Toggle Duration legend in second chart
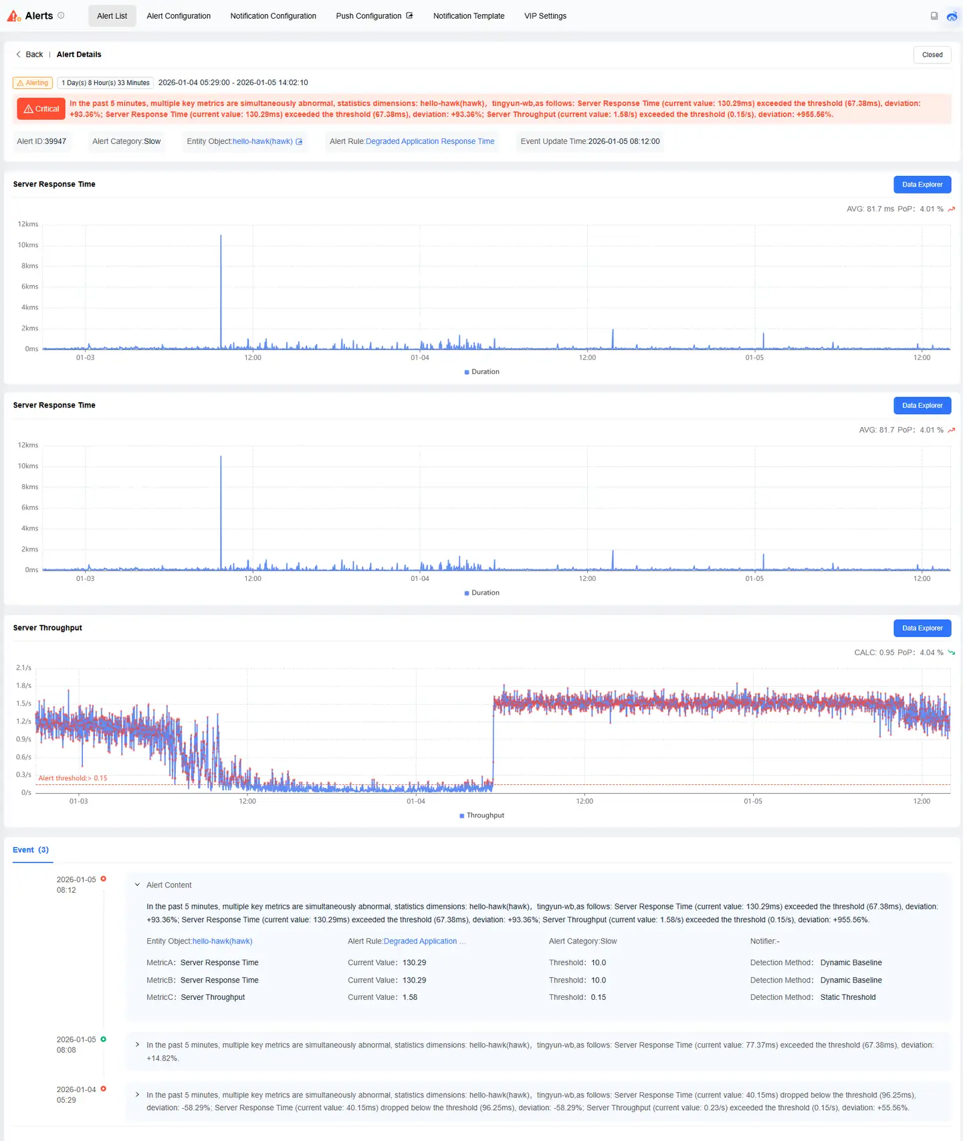Viewport: 963px width, 1141px height. 481,593
